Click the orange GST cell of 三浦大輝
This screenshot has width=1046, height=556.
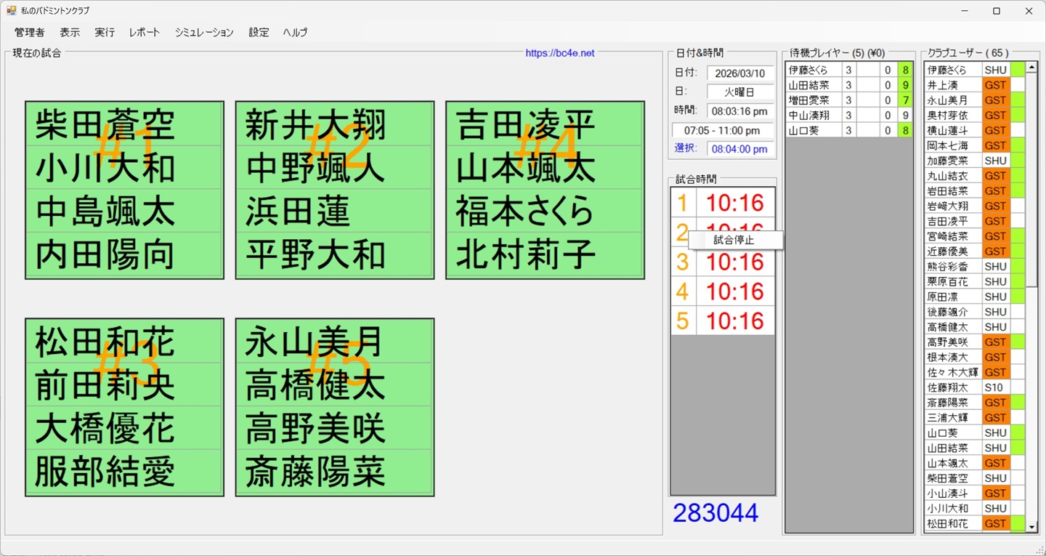pyautogui.click(x=996, y=418)
